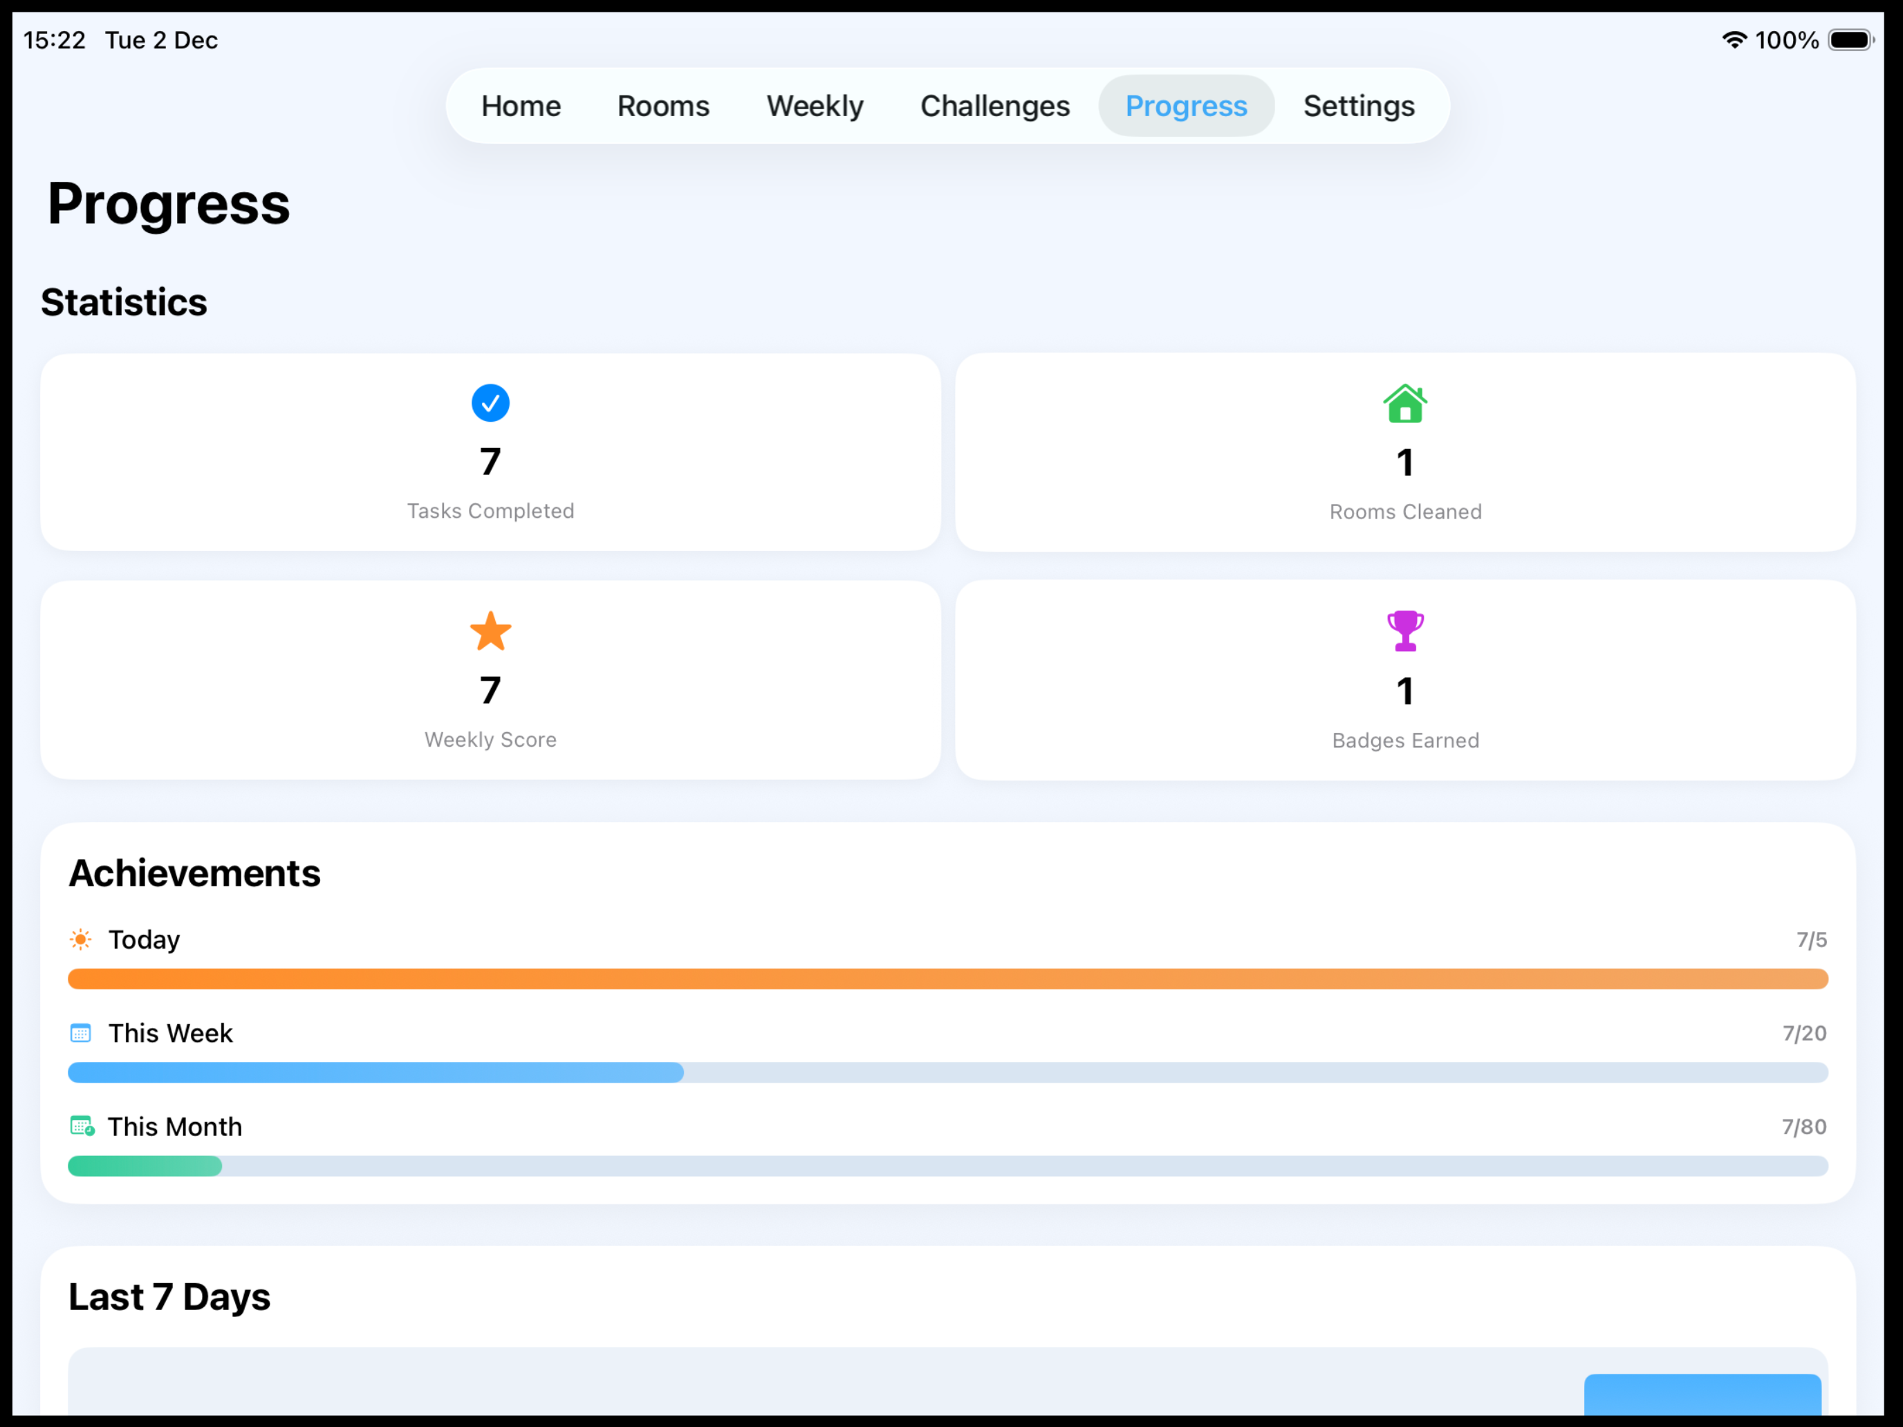The height and width of the screenshot is (1427, 1903).
Task: Click the This Week achievement label
Action: (170, 1033)
